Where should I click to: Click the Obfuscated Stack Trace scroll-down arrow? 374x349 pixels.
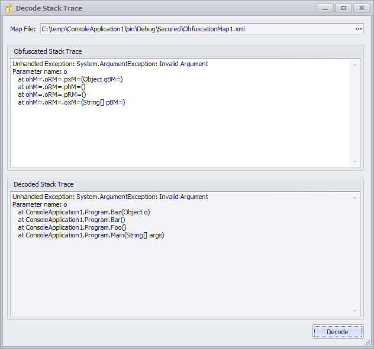[x=355, y=161]
